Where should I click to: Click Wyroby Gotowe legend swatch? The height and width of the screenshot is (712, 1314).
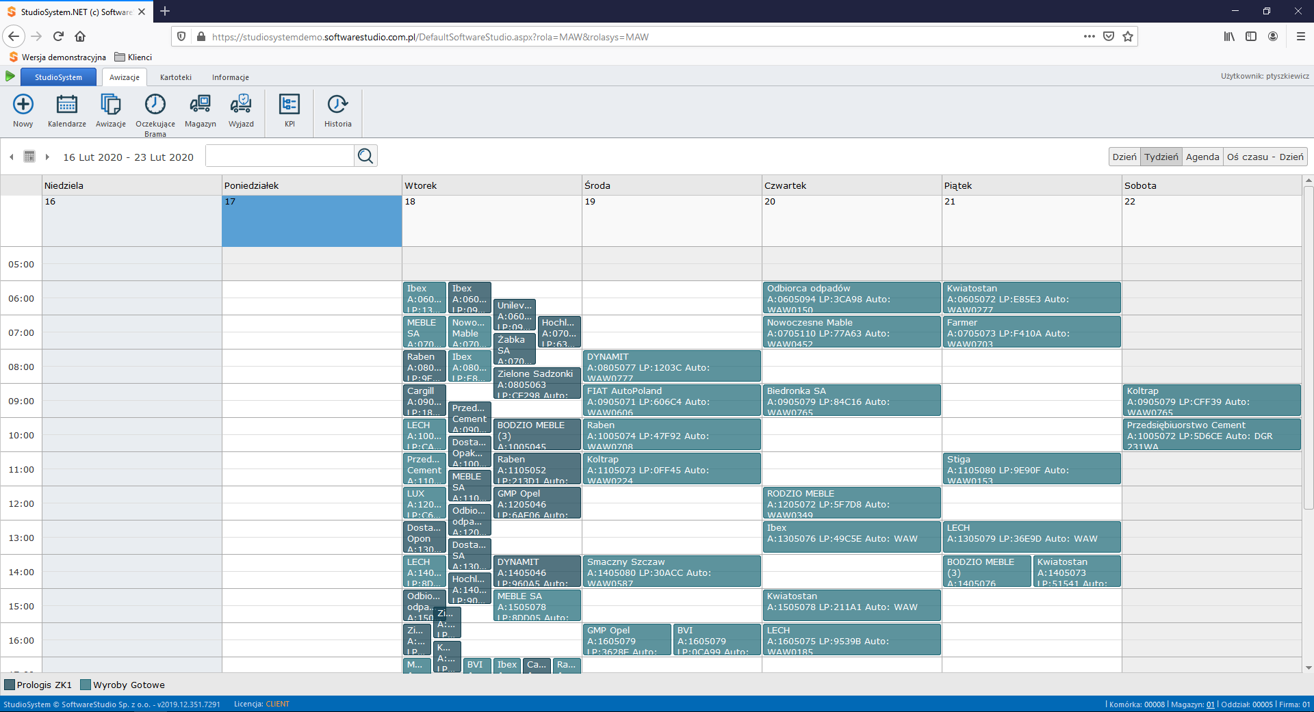tap(86, 685)
